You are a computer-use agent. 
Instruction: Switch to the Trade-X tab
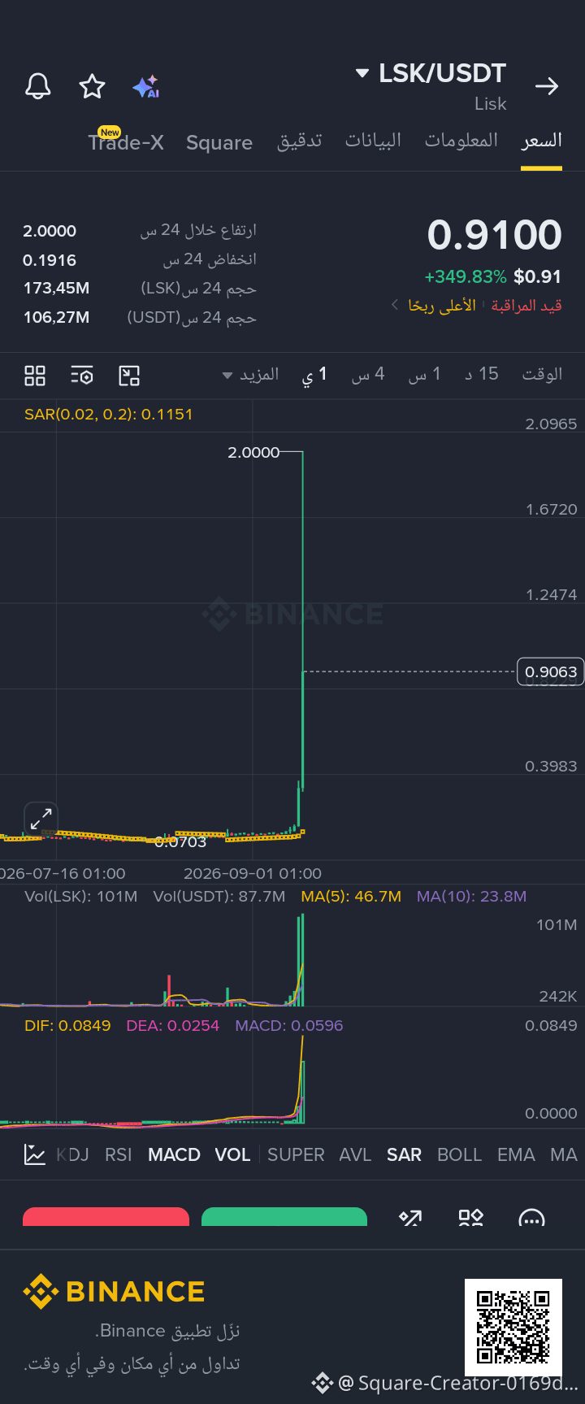pos(126,142)
